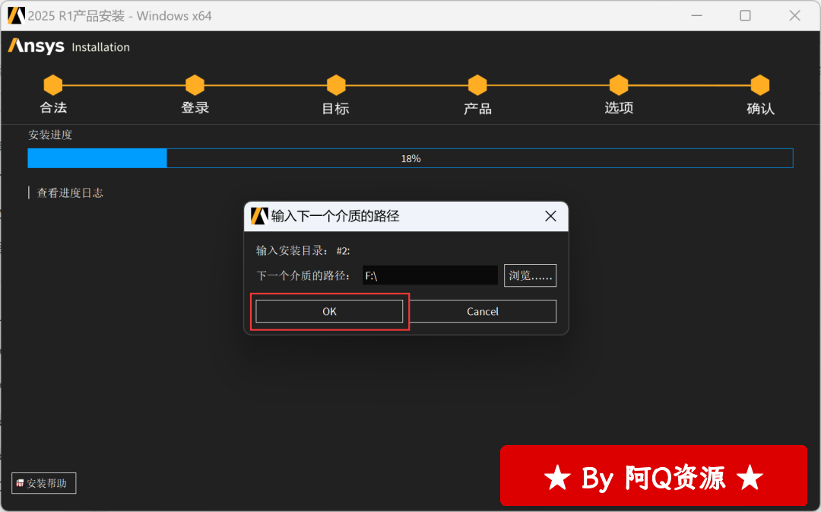Screen dimensions: 821x512
Task: Click the 下一个介质的路径 label
Action: point(303,275)
